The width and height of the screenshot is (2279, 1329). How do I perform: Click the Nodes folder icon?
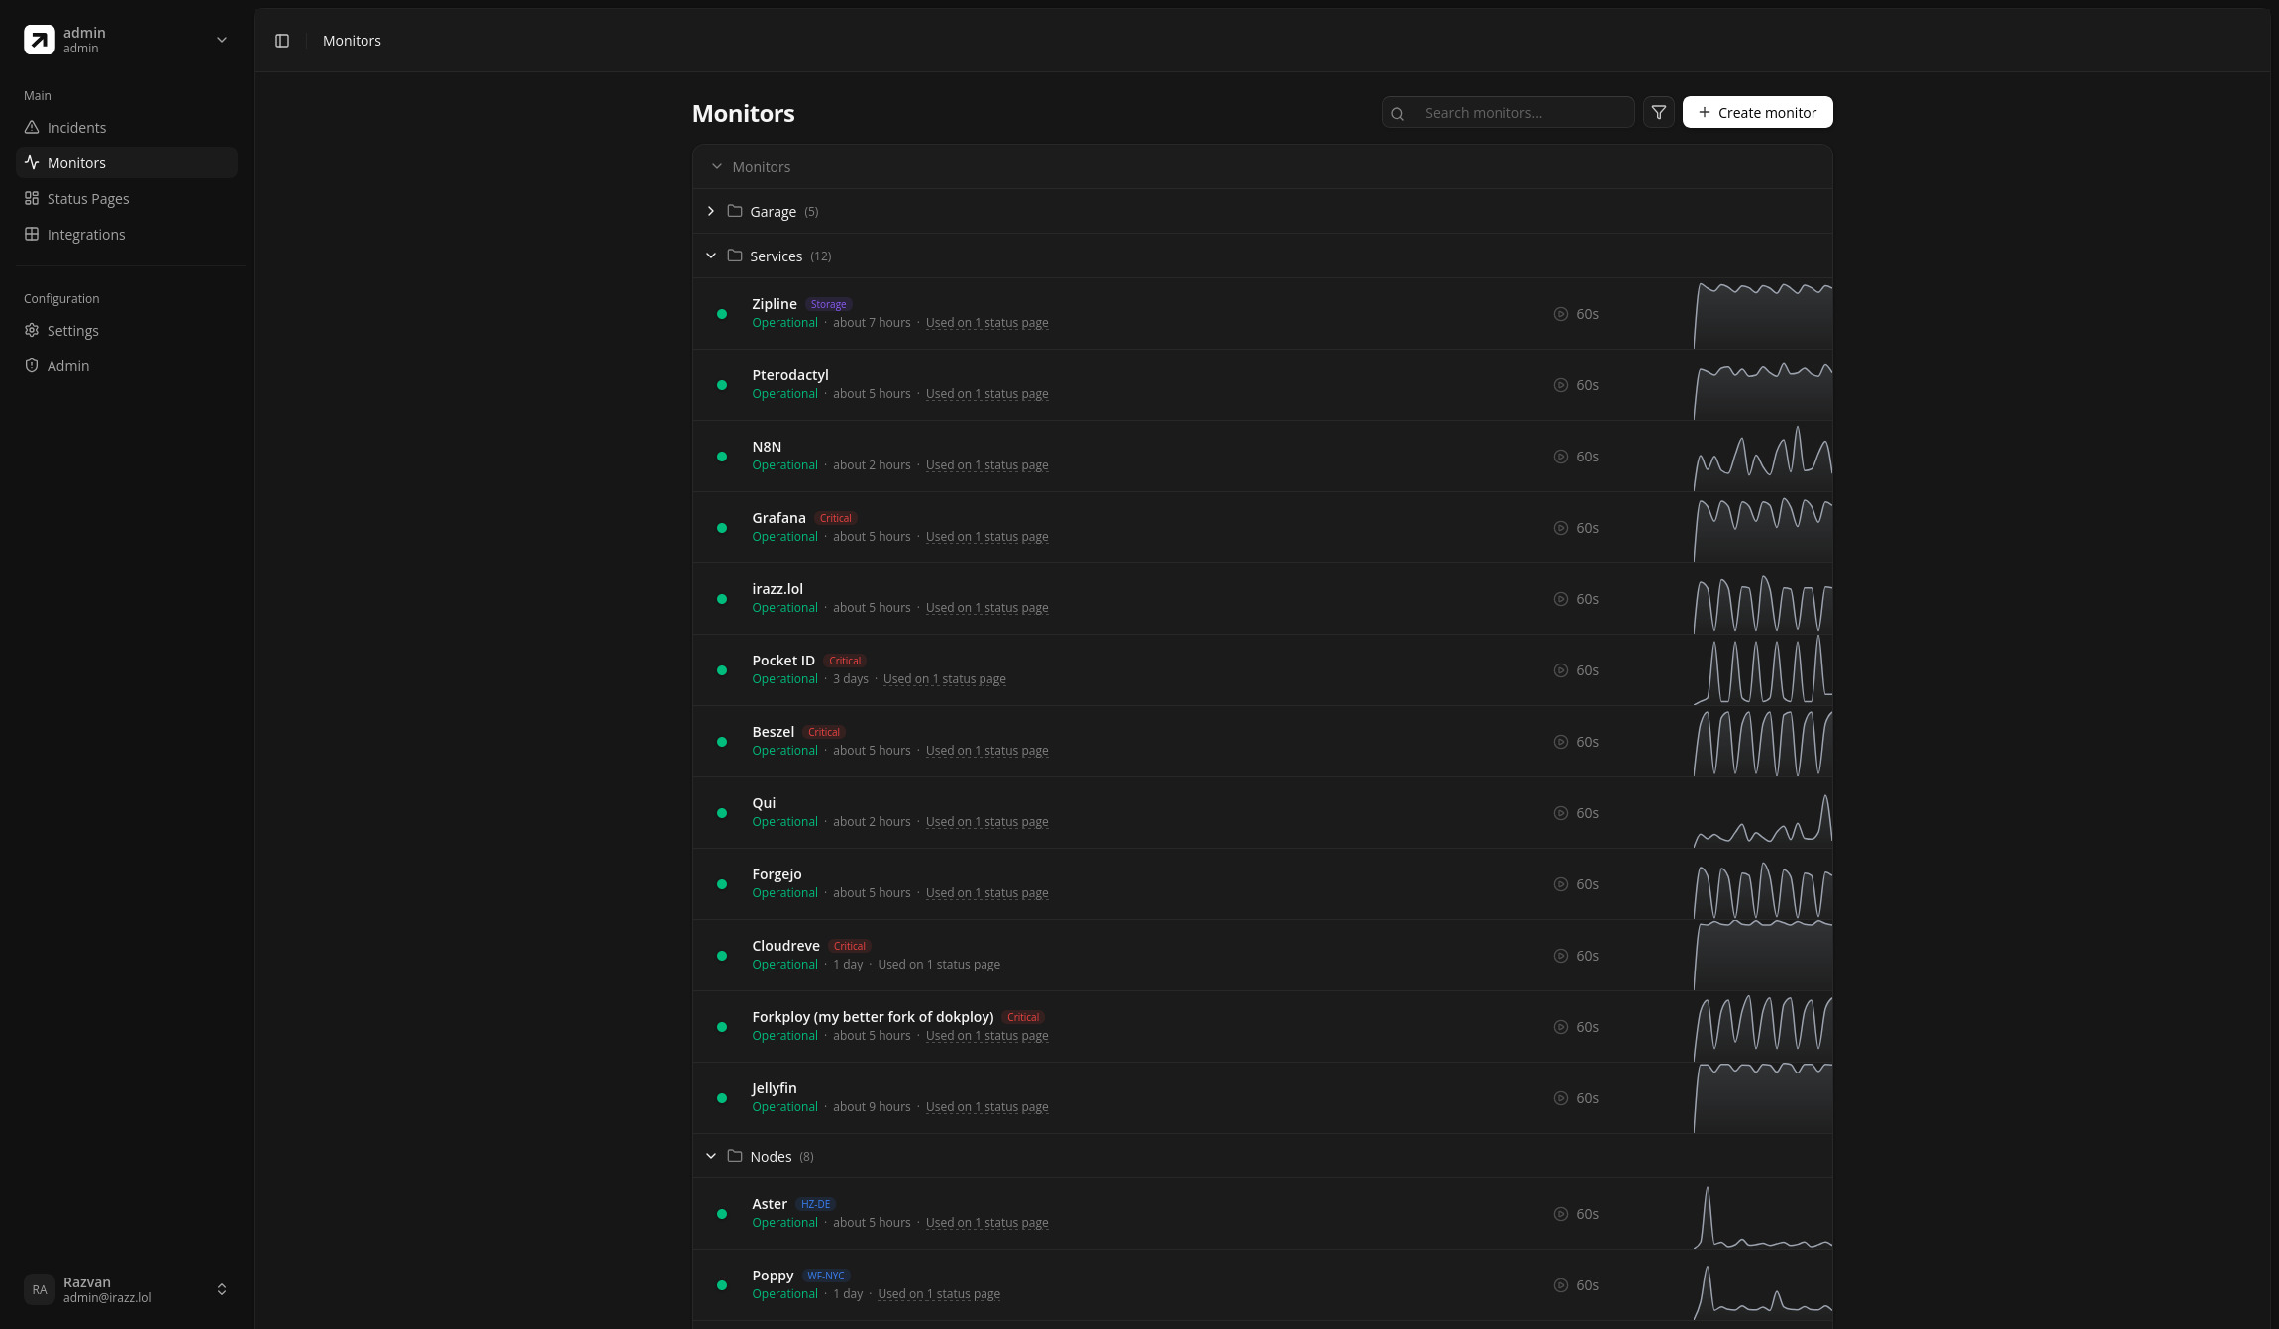[735, 1156]
